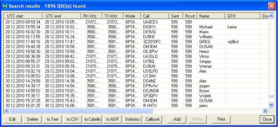278x127 pixels.
Task: Open the Statistics button
Action: pyautogui.click(x=132, y=119)
